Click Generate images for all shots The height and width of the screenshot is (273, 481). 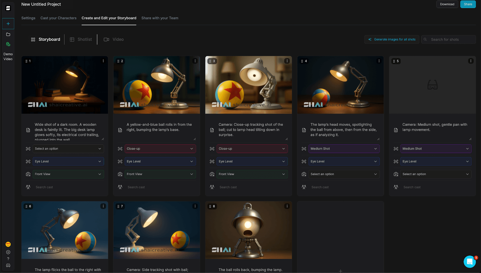392,39
